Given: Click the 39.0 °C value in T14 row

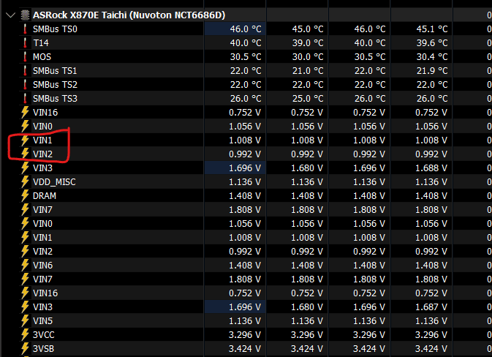Looking at the screenshot, I should point(308,43).
